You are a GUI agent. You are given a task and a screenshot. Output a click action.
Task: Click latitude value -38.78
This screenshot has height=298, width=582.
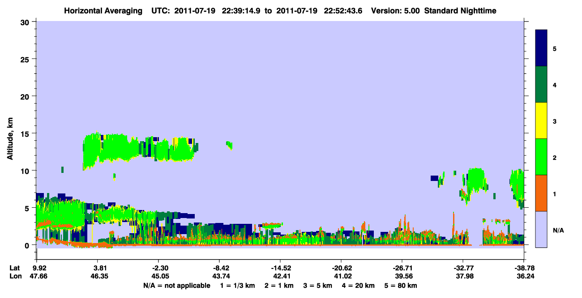[x=524, y=268]
